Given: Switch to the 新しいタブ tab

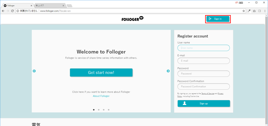Looking at the screenshot, I should pos(48,6).
